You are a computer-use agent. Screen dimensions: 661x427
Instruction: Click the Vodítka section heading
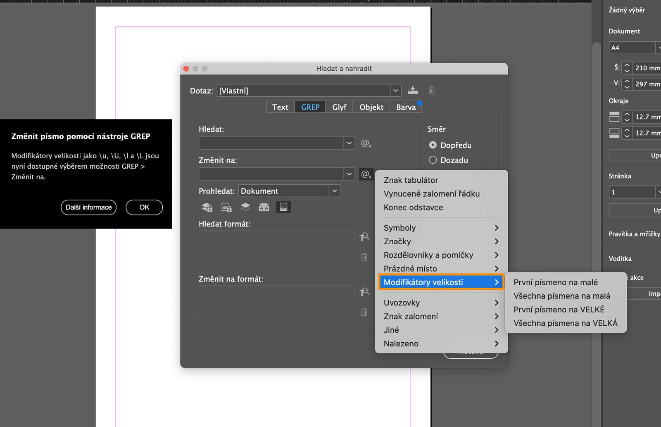tap(620, 259)
